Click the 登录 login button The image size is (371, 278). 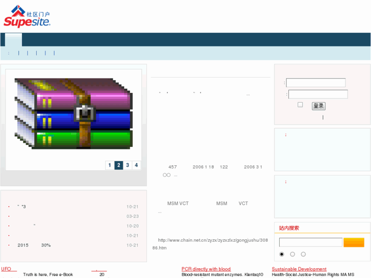click(318, 106)
